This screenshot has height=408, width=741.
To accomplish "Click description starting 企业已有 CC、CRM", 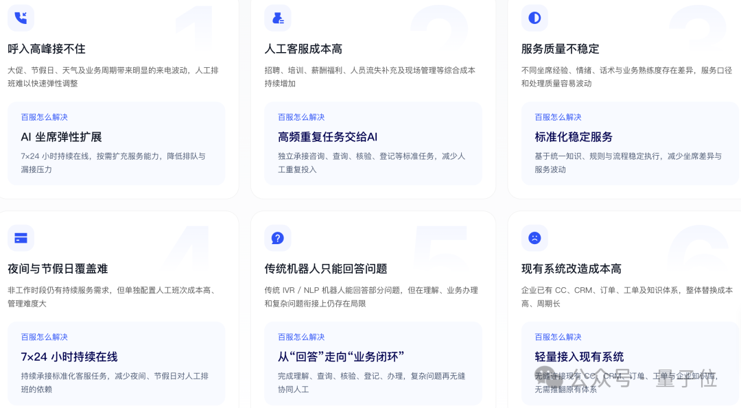I will pos(627,297).
